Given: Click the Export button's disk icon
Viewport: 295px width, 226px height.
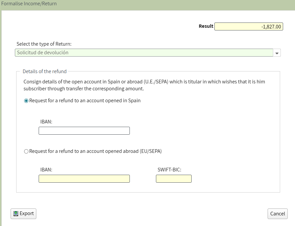Looking at the screenshot, I should (16, 214).
